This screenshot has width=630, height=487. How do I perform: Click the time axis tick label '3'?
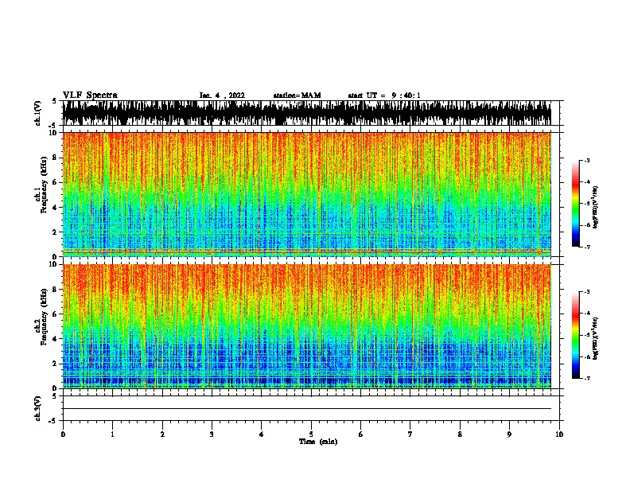[212, 434]
